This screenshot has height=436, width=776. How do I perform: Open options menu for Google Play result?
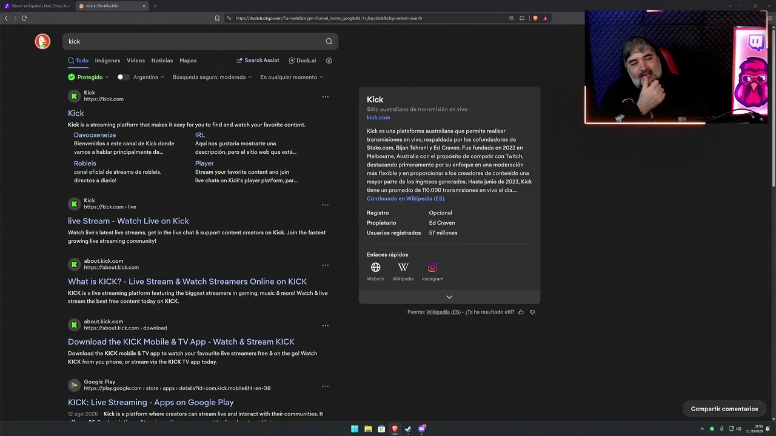click(x=326, y=386)
